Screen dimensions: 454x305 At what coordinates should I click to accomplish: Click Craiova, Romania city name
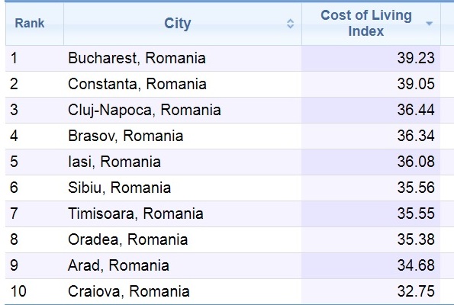(x=129, y=291)
